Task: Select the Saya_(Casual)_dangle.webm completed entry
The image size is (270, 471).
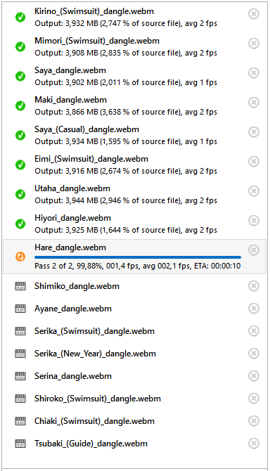Action: pos(134,135)
